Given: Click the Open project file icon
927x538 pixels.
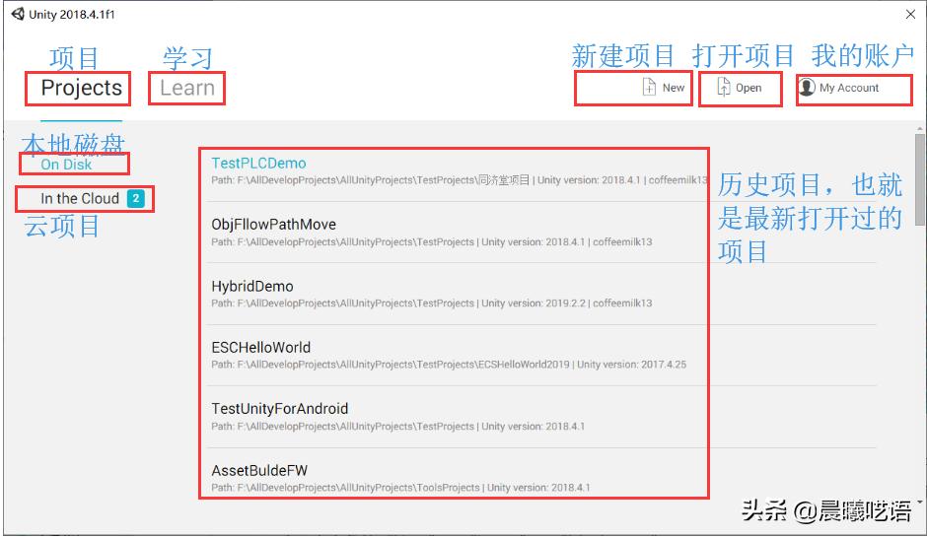Looking at the screenshot, I should [724, 88].
